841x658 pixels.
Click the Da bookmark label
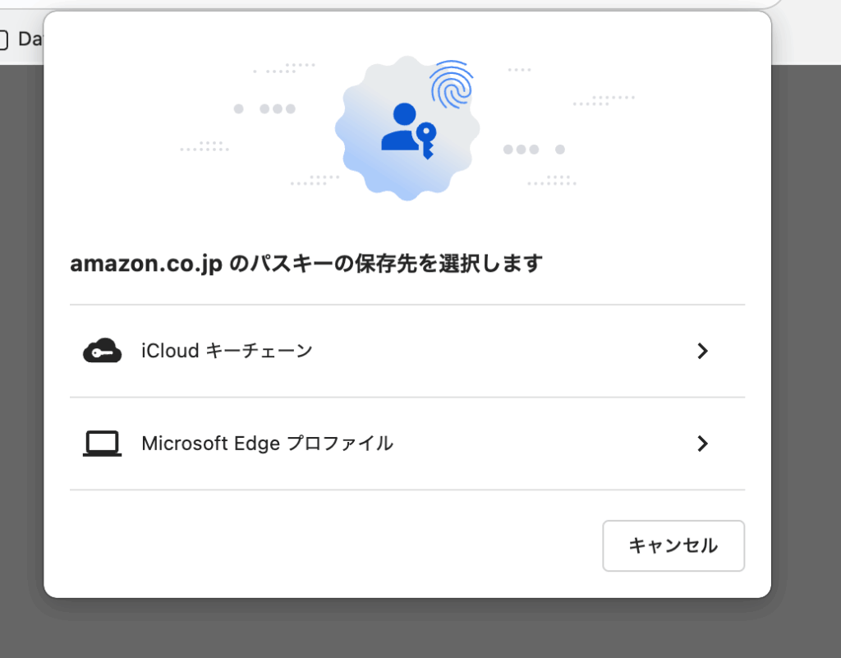click(30, 39)
